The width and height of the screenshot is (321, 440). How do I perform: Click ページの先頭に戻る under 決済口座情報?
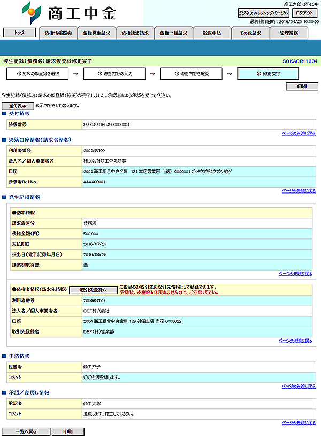299,191
